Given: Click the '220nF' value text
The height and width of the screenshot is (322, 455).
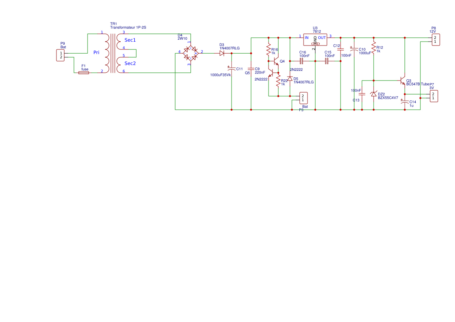Looking at the screenshot, I should 260,72.
